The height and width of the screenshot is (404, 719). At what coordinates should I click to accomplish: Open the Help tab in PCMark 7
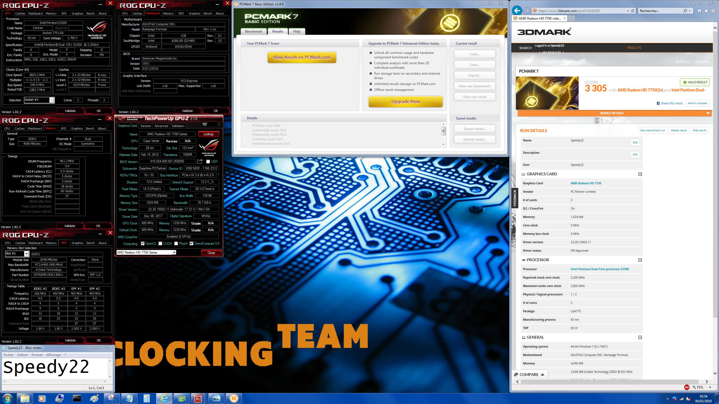tap(297, 31)
